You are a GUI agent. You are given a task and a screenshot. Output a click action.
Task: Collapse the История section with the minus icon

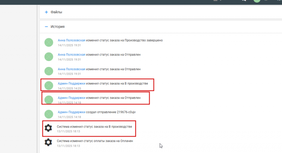[x=46, y=27]
